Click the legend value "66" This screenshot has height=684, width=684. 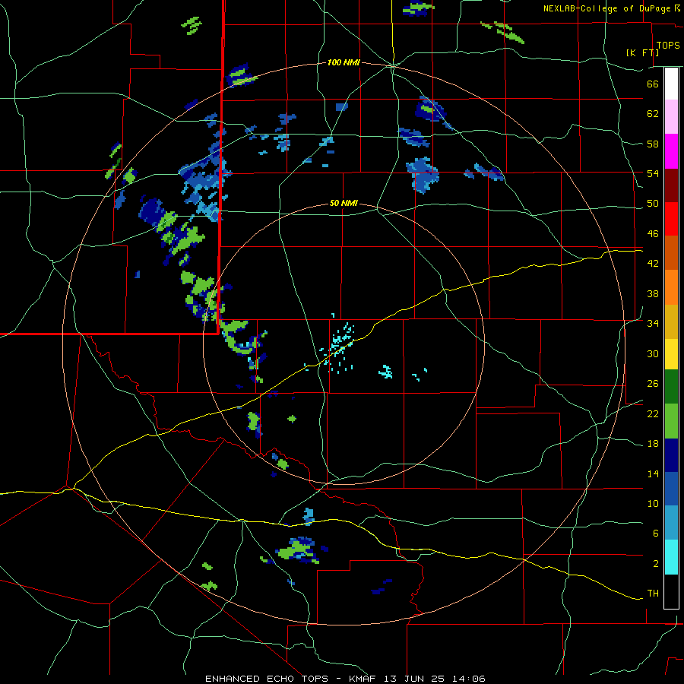point(653,84)
